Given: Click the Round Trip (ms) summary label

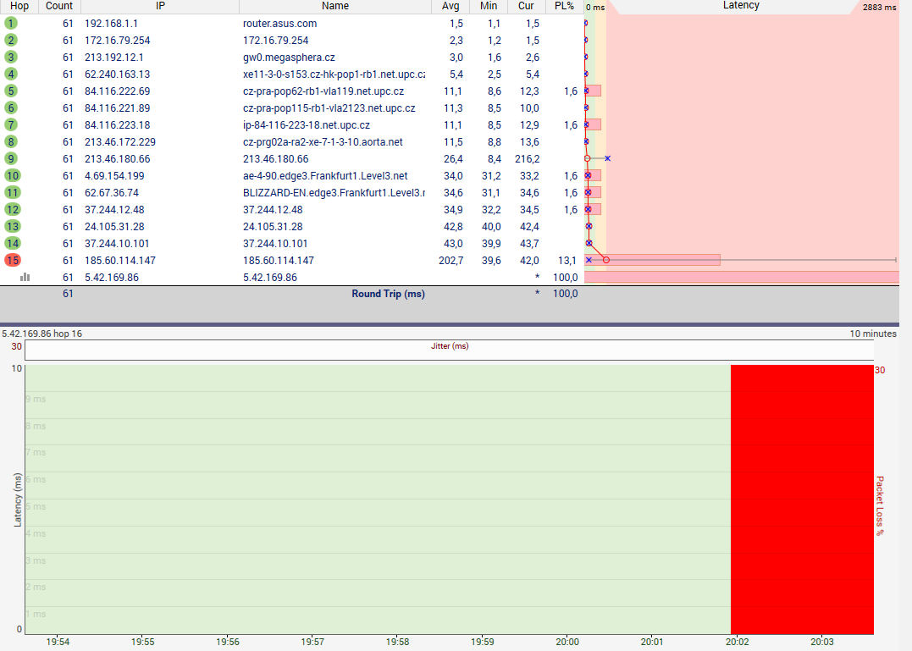Looking at the screenshot, I should point(388,294).
